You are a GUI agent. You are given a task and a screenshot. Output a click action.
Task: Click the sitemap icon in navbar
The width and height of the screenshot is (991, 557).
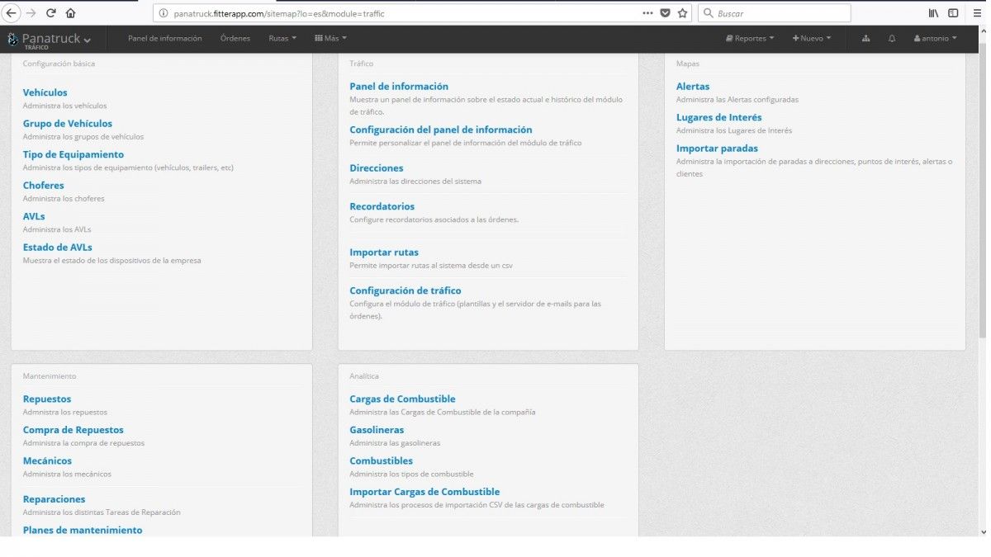[x=865, y=39]
